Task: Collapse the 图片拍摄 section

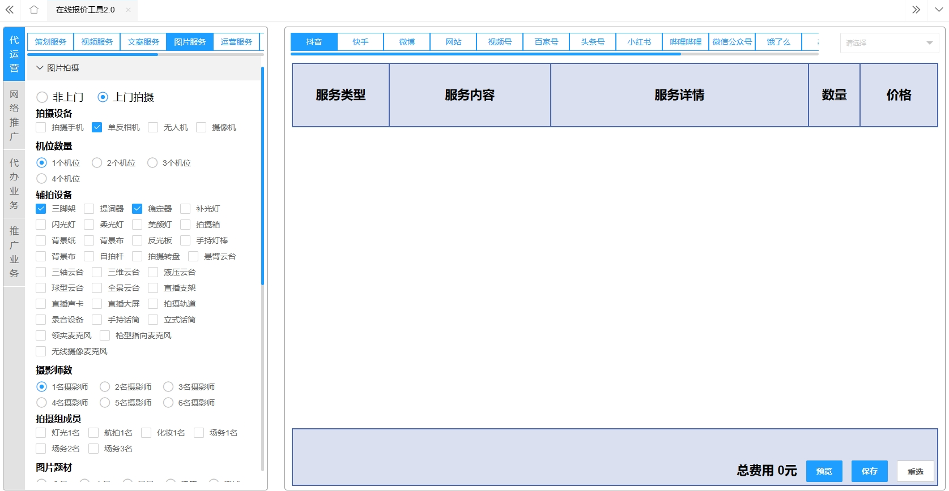Action: (x=144, y=68)
